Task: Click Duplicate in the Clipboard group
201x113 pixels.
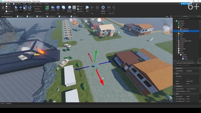Action: coord(9,11)
